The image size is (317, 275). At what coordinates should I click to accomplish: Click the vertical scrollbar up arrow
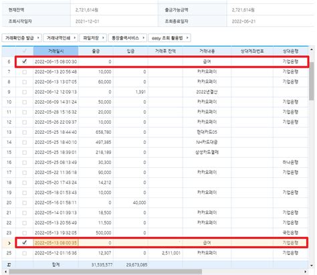[312, 50]
